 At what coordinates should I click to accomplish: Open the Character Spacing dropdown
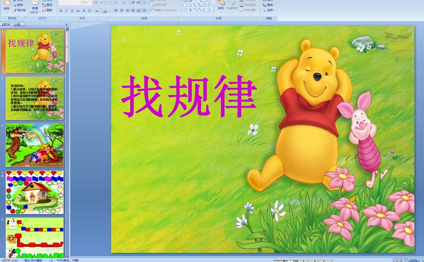(90, 11)
